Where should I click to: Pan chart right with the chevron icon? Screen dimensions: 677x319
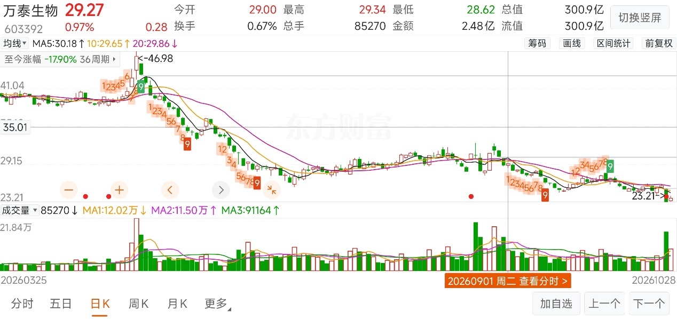[221, 189]
